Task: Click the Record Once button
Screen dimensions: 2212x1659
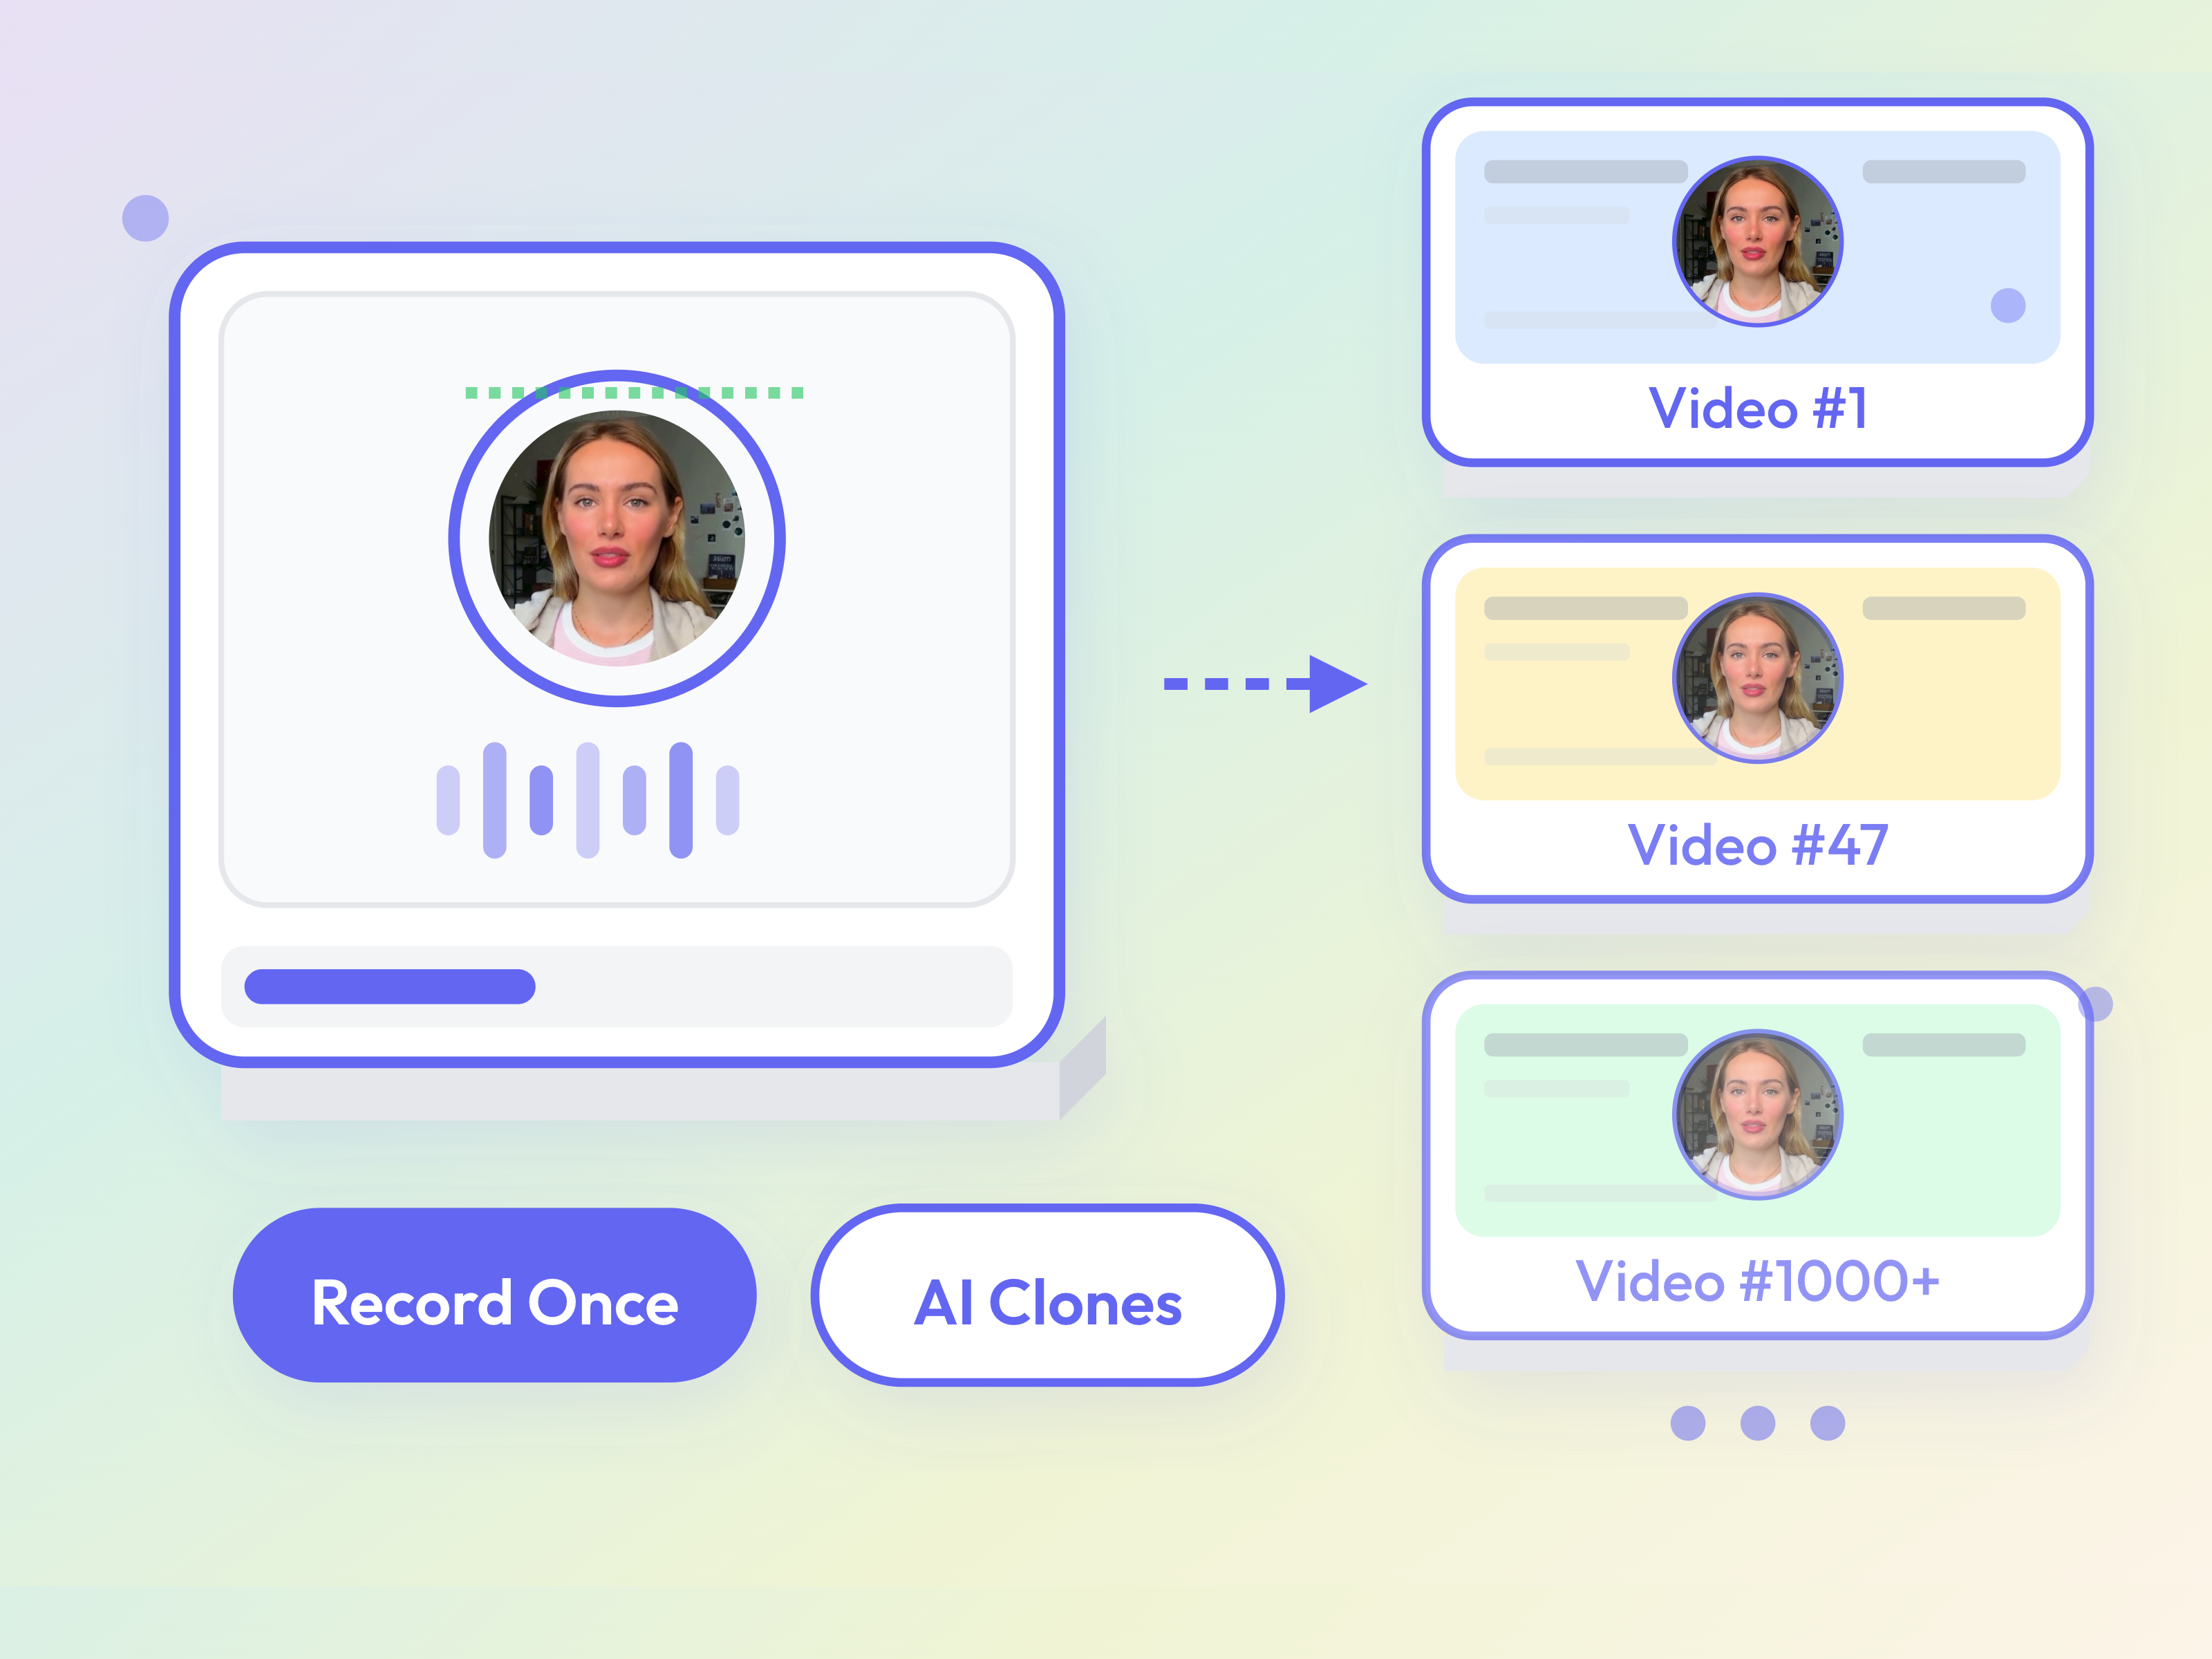Action: click(x=494, y=1296)
